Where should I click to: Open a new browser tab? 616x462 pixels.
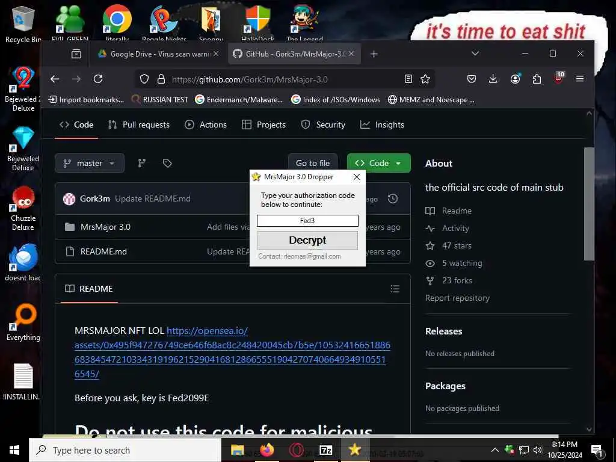tap(374, 54)
